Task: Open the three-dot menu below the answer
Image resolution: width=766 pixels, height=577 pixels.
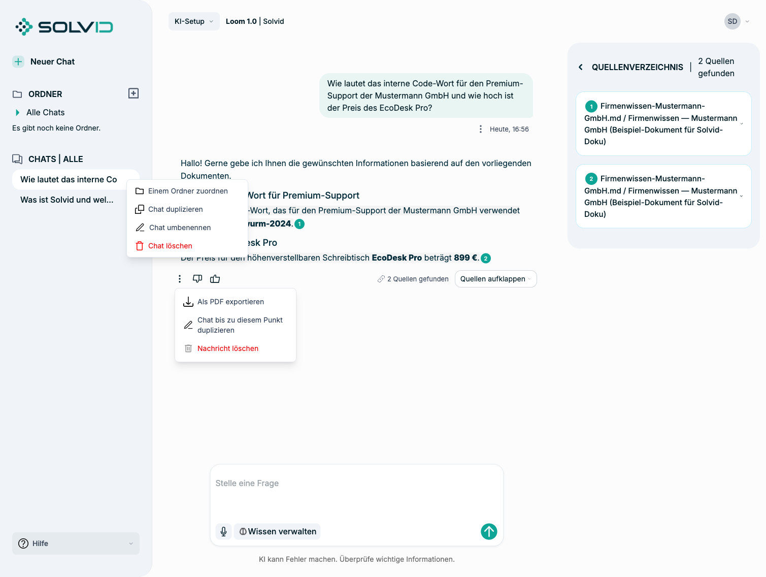Action: (180, 279)
